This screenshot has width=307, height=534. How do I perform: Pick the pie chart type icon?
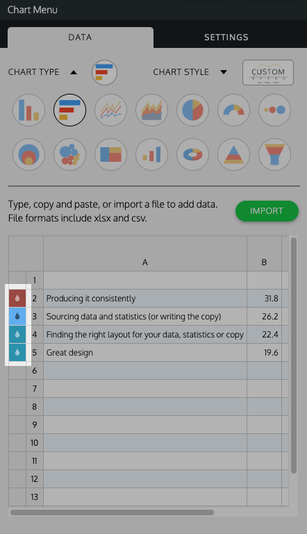(192, 110)
